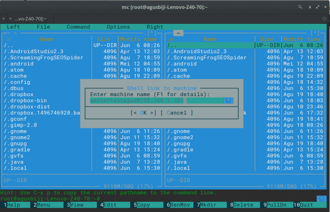Click the .n sort indicator in the right panel header
The height and width of the screenshot is (212, 330).
171,39
